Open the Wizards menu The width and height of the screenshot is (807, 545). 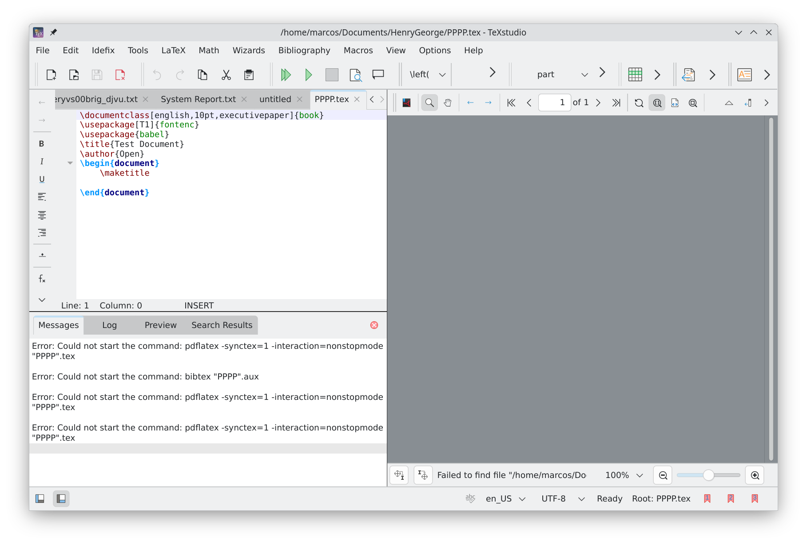pos(249,51)
